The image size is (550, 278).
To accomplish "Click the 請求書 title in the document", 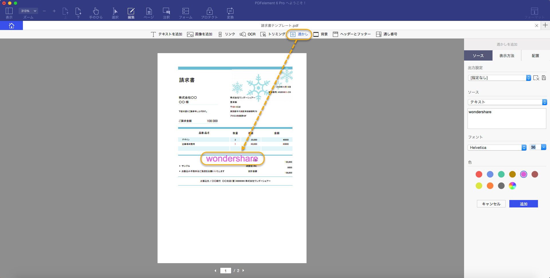I will (x=187, y=80).
